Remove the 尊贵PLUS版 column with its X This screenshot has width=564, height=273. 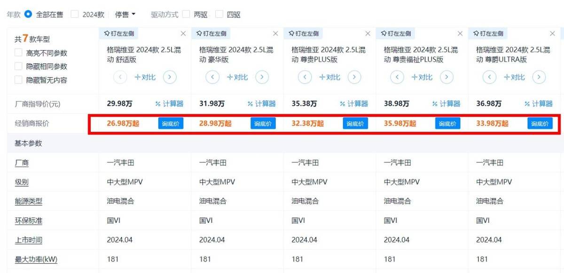368,34
